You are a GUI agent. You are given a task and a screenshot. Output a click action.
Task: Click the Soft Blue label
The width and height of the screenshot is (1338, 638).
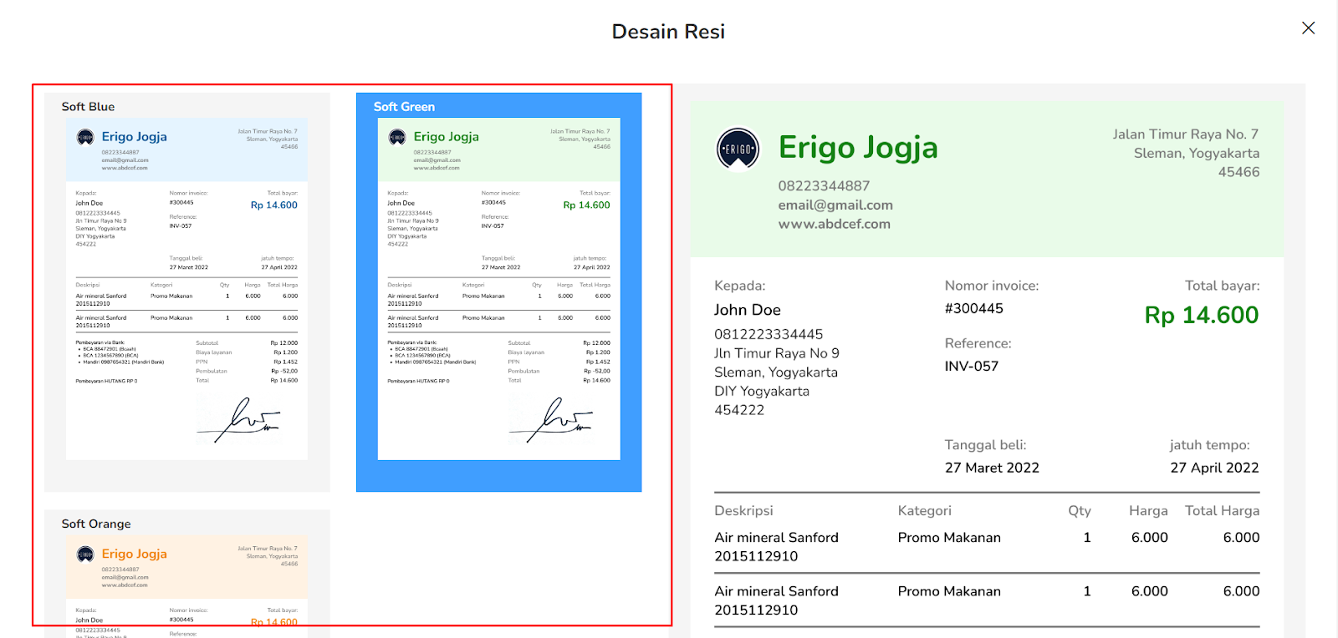[x=88, y=107]
